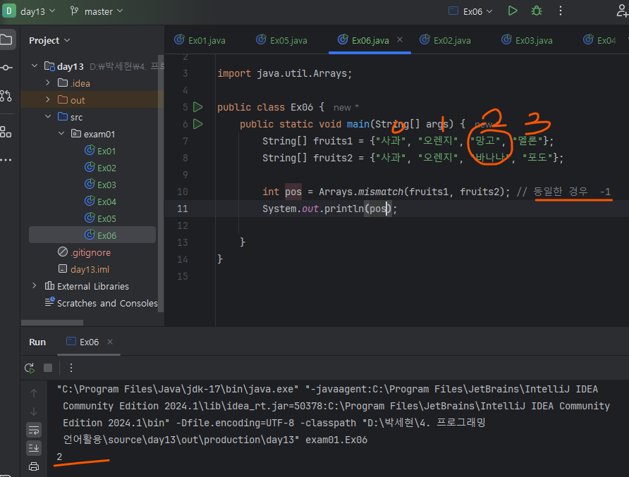The width and height of the screenshot is (629, 477).
Task: Expand the out folder
Action: [x=48, y=99]
